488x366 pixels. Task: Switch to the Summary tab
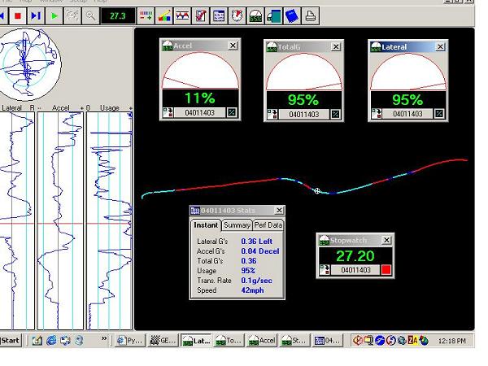[x=237, y=225]
